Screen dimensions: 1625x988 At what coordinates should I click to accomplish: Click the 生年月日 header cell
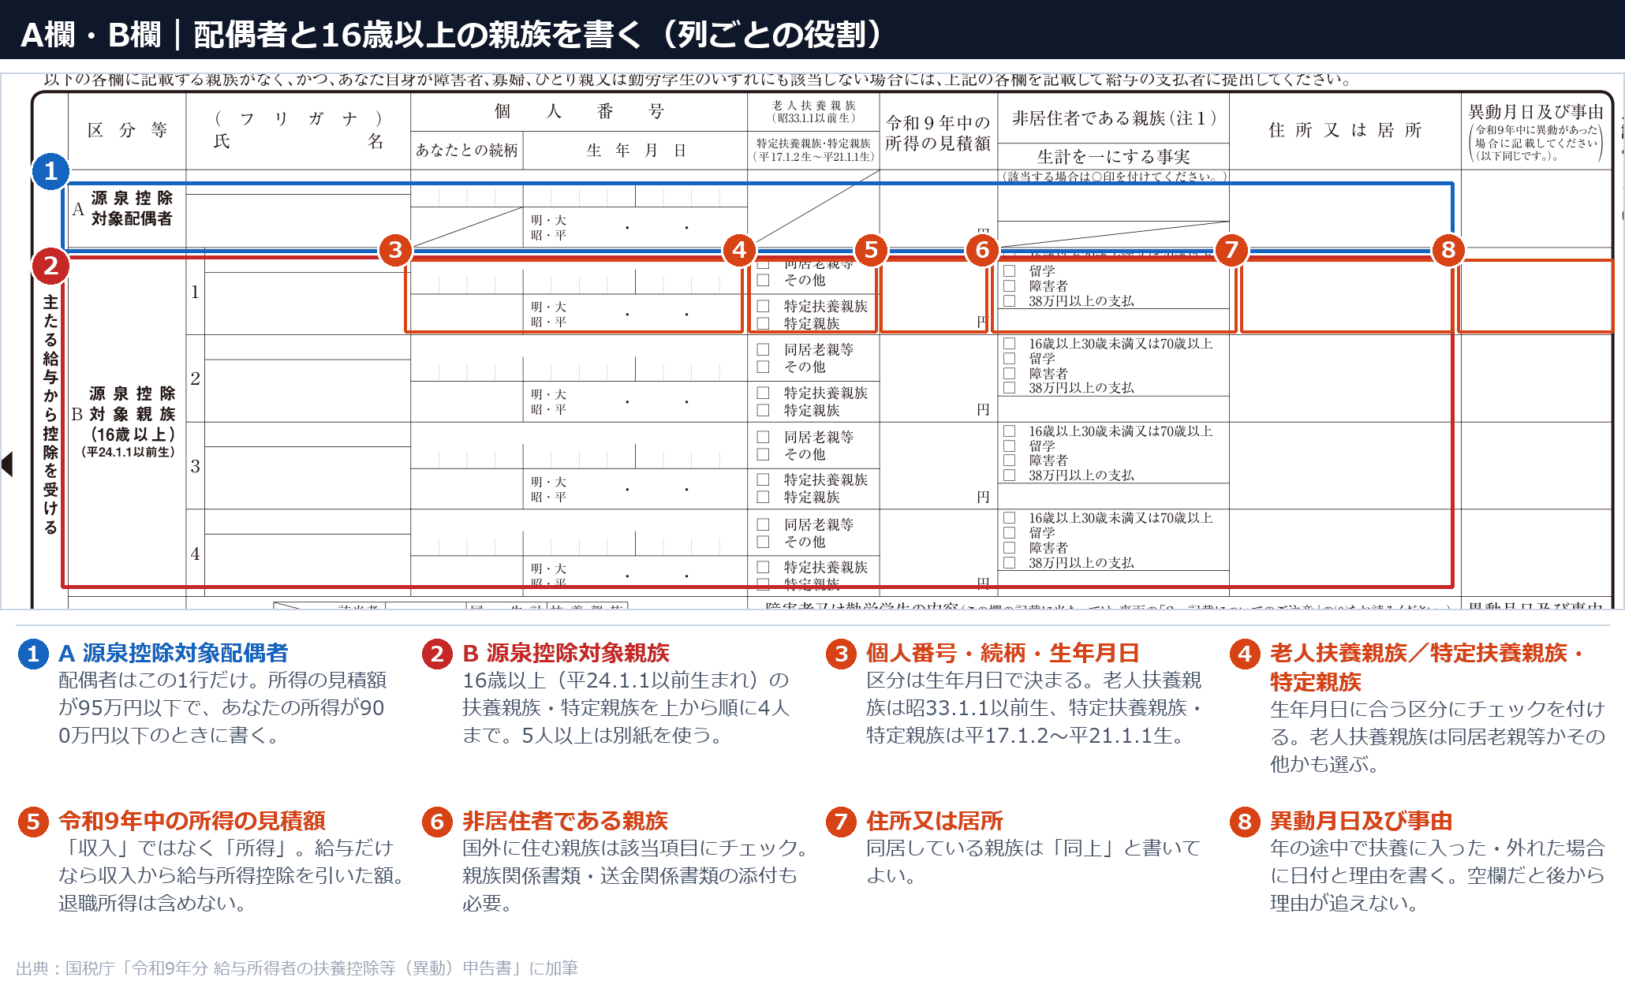coord(635,151)
